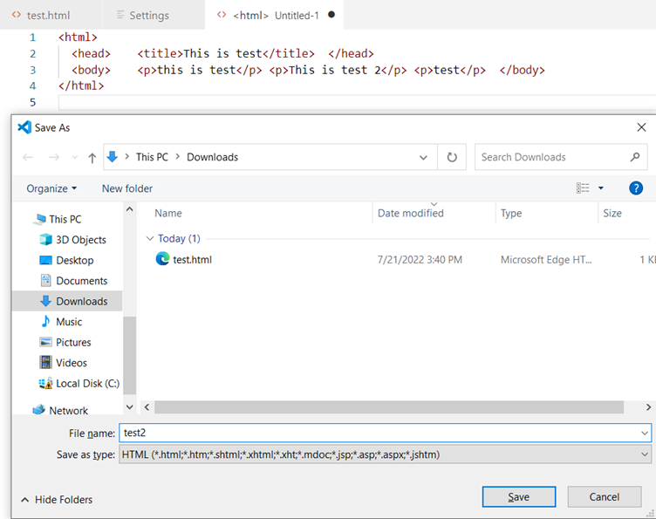Sort files by Date modified column
Screen dimensions: 656x519
(x=410, y=214)
